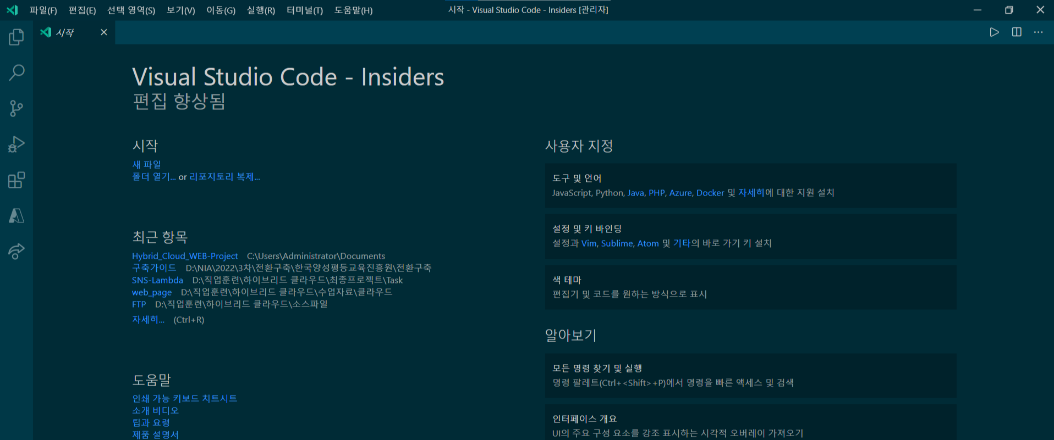Open the 터미널(T) menu
This screenshot has width=1054, height=440.
click(x=305, y=10)
